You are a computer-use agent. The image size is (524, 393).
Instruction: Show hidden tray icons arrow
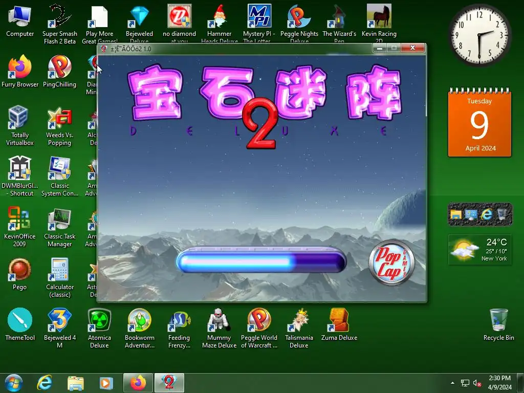click(452, 383)
